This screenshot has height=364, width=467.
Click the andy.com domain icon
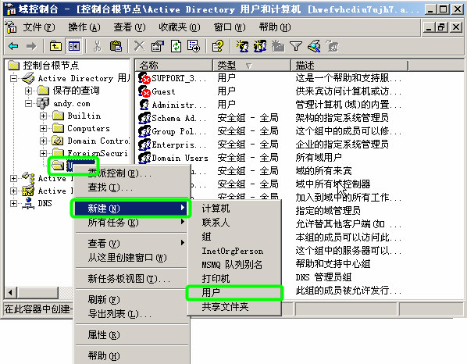pyautogui.click(x=43, y=103)
